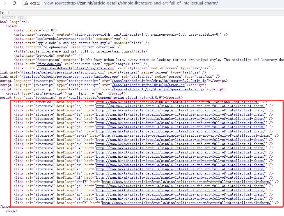
Task: Open the zan.hk/es/ alternate URL
Action: (x=186, y=135)
